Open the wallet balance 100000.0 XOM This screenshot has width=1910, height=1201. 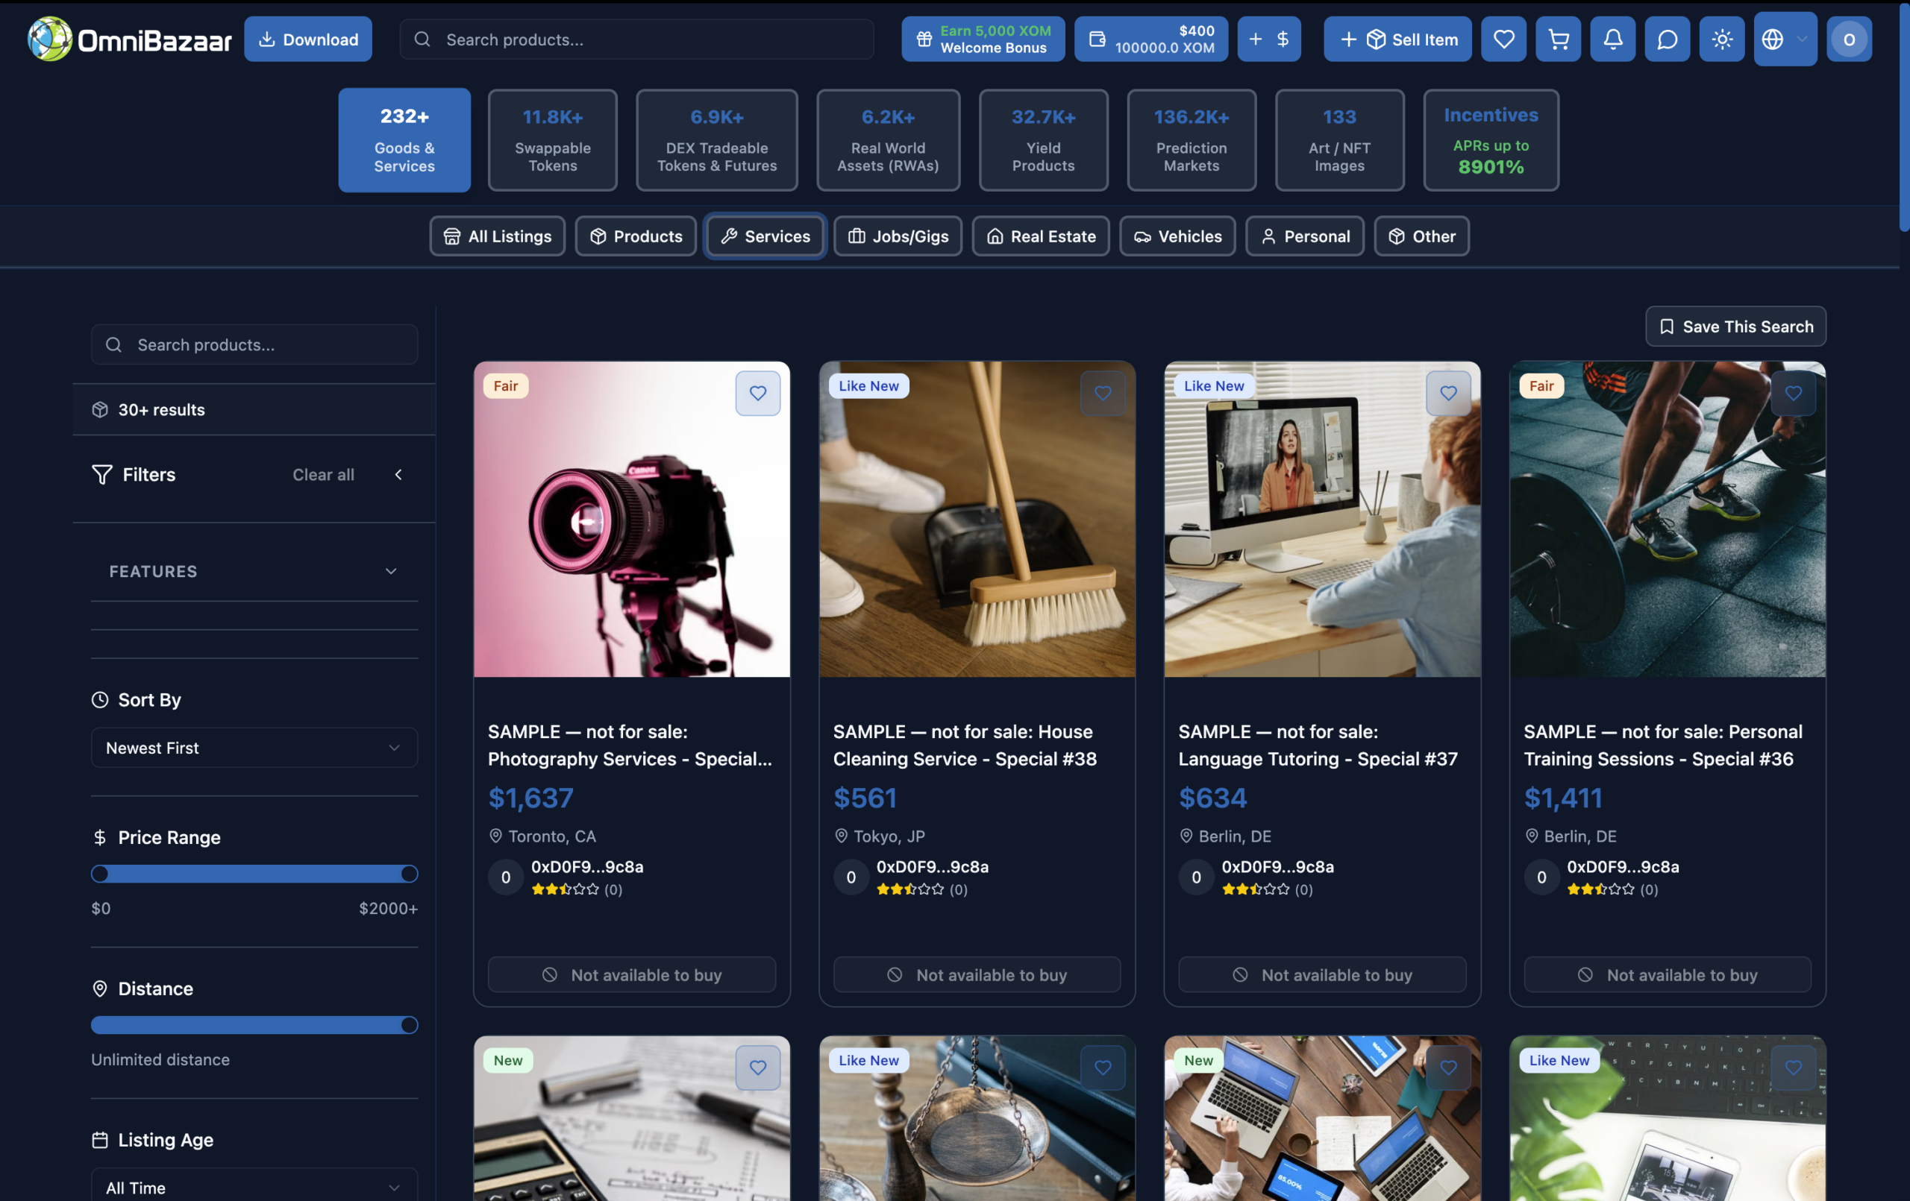(1151, 39)
